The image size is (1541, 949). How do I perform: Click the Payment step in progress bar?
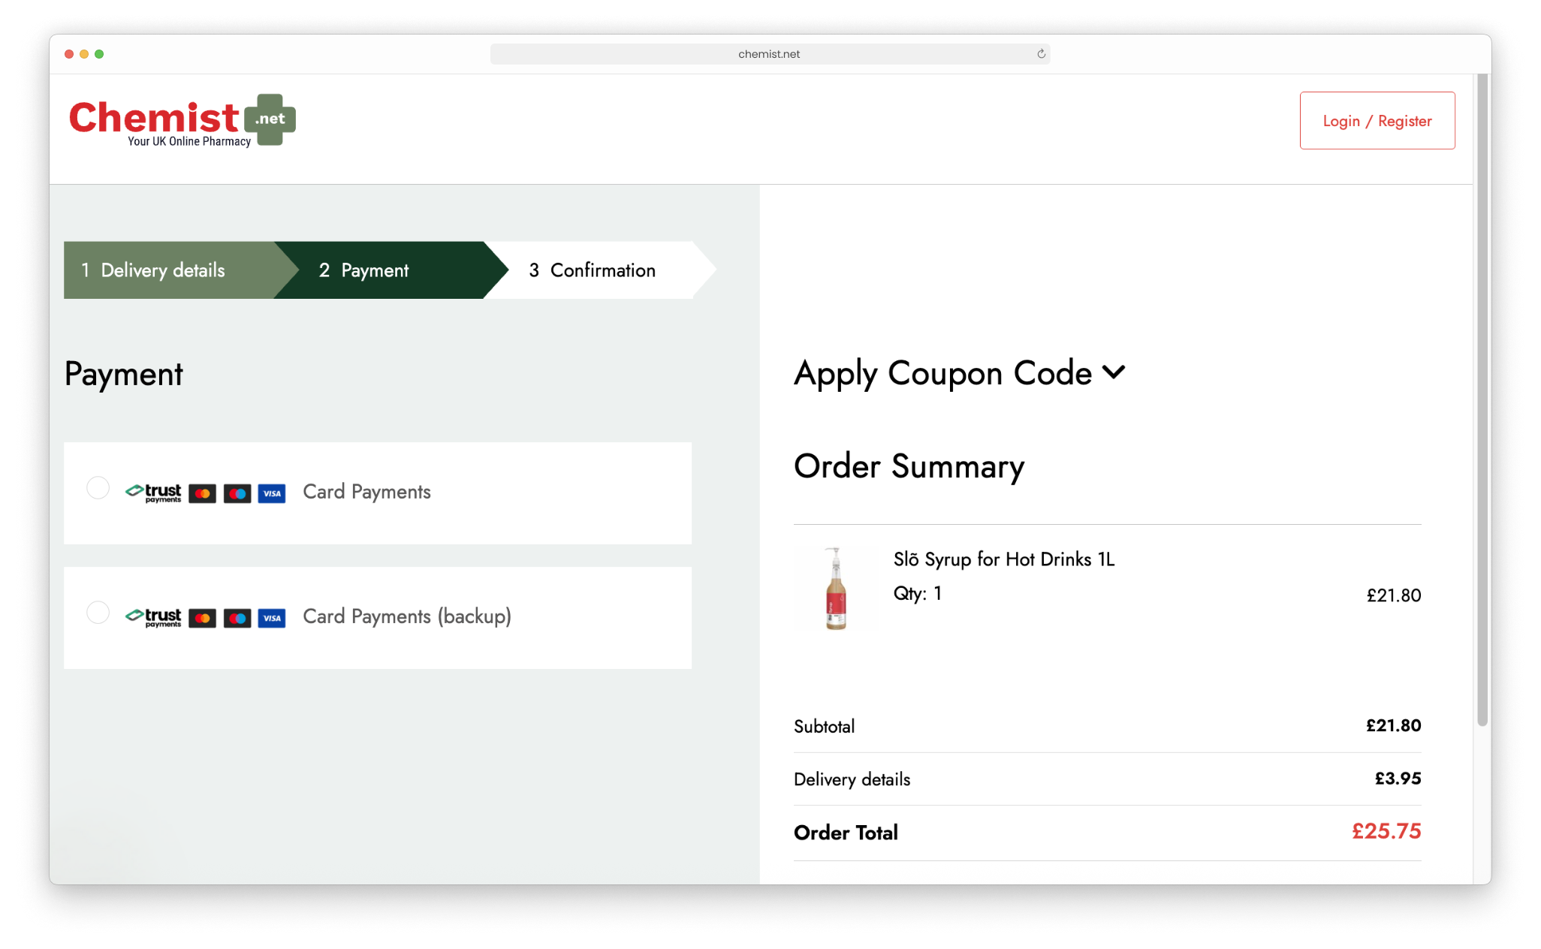click(x=374, y=270)
